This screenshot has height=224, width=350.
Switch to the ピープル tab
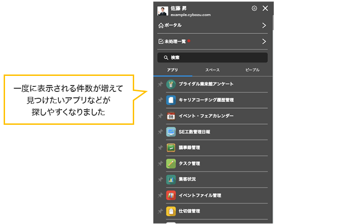[x=252, y=70]
